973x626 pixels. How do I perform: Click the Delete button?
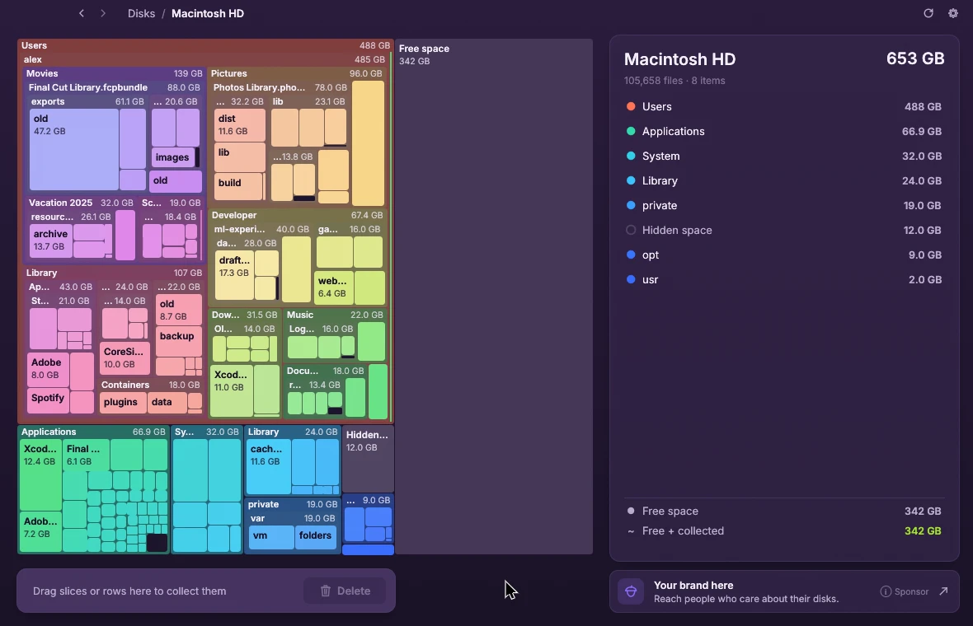coord(345,591)
